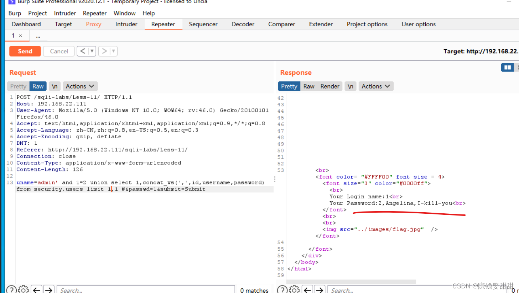This screenshot has width=519, height=293.
Task: Go to previous request search match
Action: click(37, 290)
